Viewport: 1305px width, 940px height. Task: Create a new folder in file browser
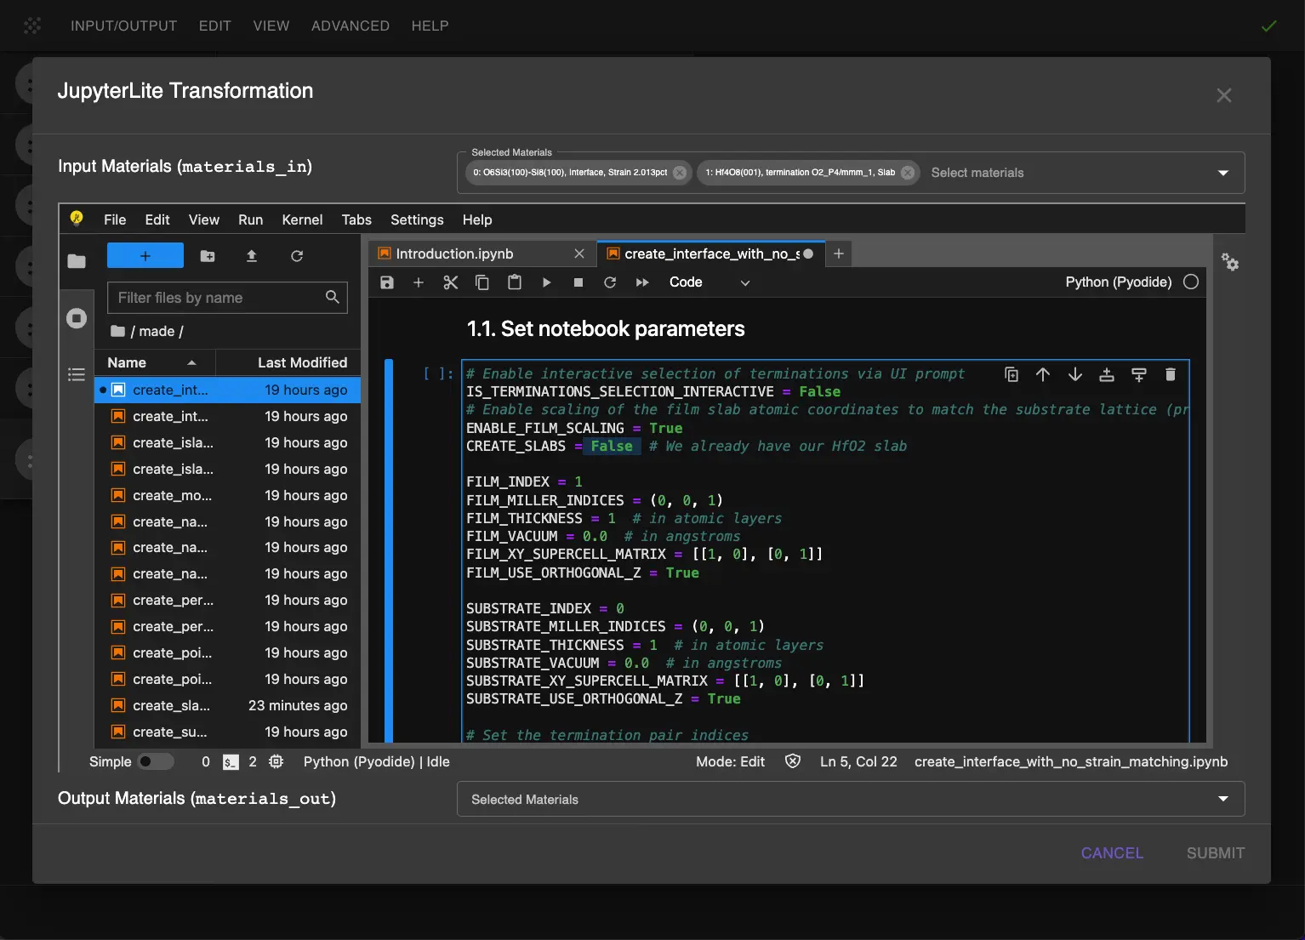[x=208, y=256]
